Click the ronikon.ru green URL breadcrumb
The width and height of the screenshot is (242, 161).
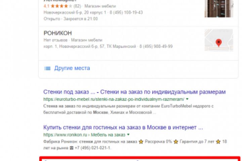84,135
